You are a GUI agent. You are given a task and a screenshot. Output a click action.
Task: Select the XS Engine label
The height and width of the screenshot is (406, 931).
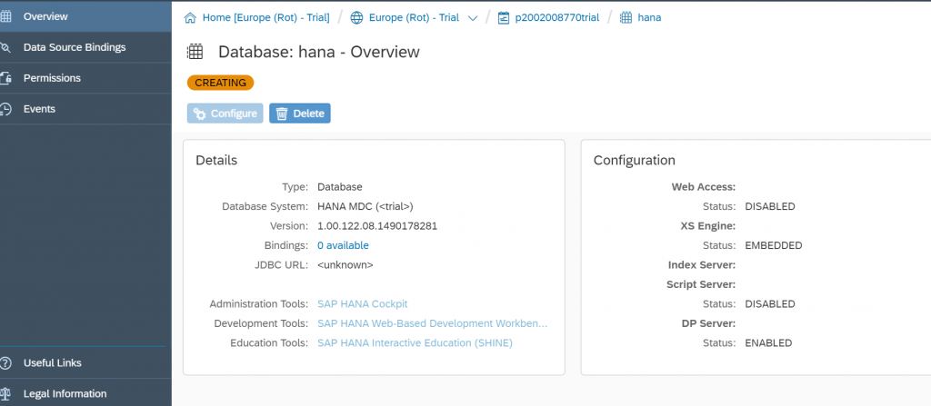(x=708, y=226)
